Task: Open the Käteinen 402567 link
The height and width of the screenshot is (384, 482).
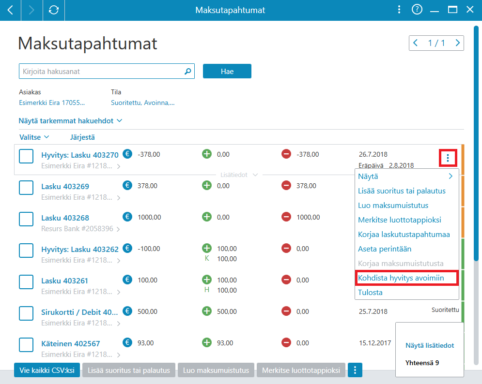Action: [x=71, y=343]
